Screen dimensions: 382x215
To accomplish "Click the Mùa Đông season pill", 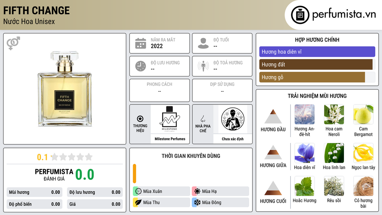I will tap(220, 202).
